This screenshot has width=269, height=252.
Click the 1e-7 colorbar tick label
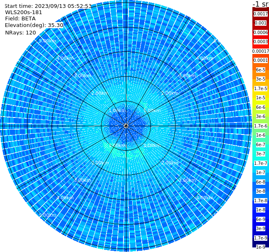[261, 172]
